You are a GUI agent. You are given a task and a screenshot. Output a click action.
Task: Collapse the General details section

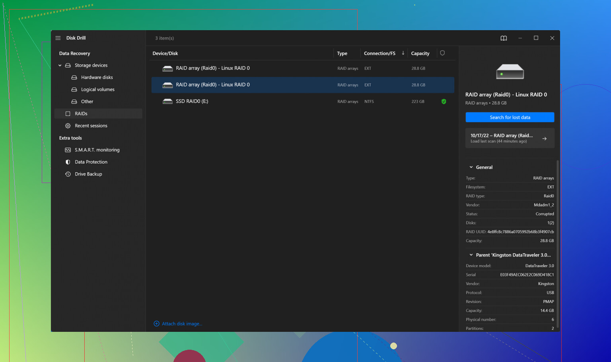click(471, 168)
